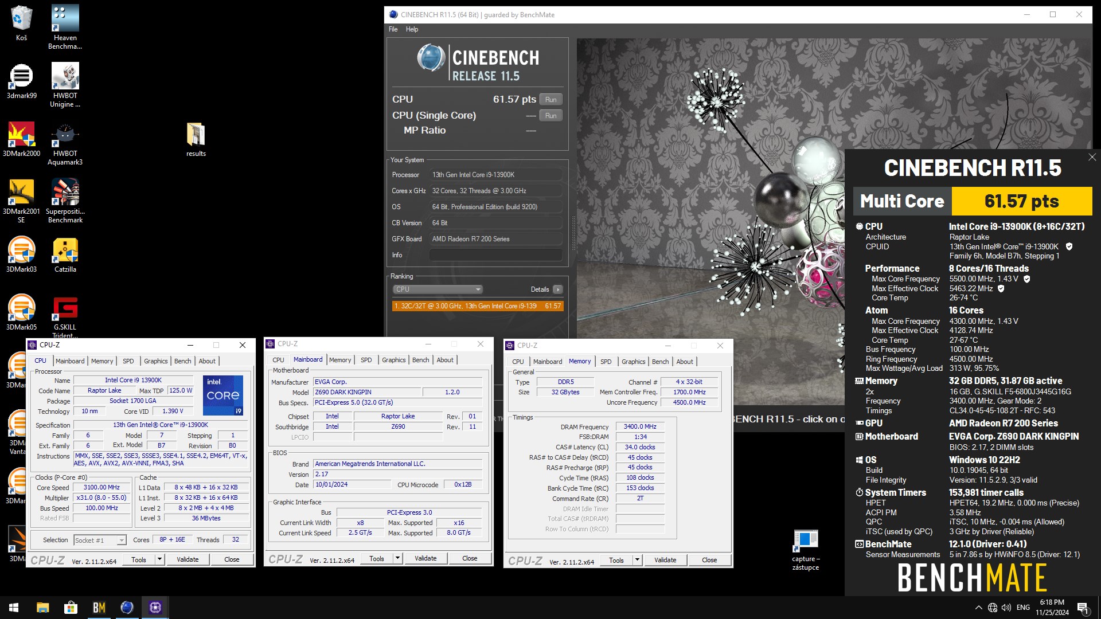Run the CPU Single Core benchmark
Screen dimensions: 1101x619
point(550,116)
